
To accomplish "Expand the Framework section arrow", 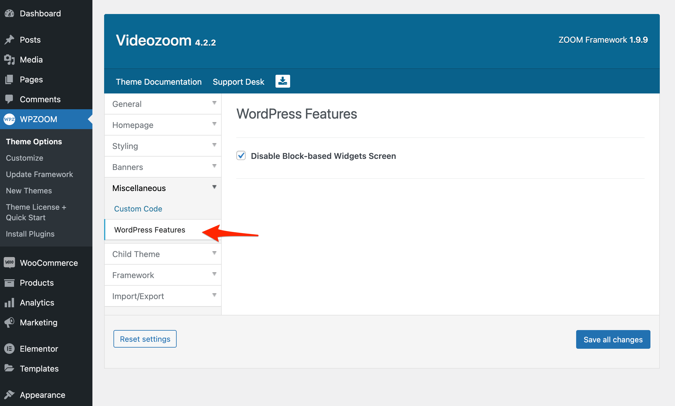I will click(x=214, y=274).
